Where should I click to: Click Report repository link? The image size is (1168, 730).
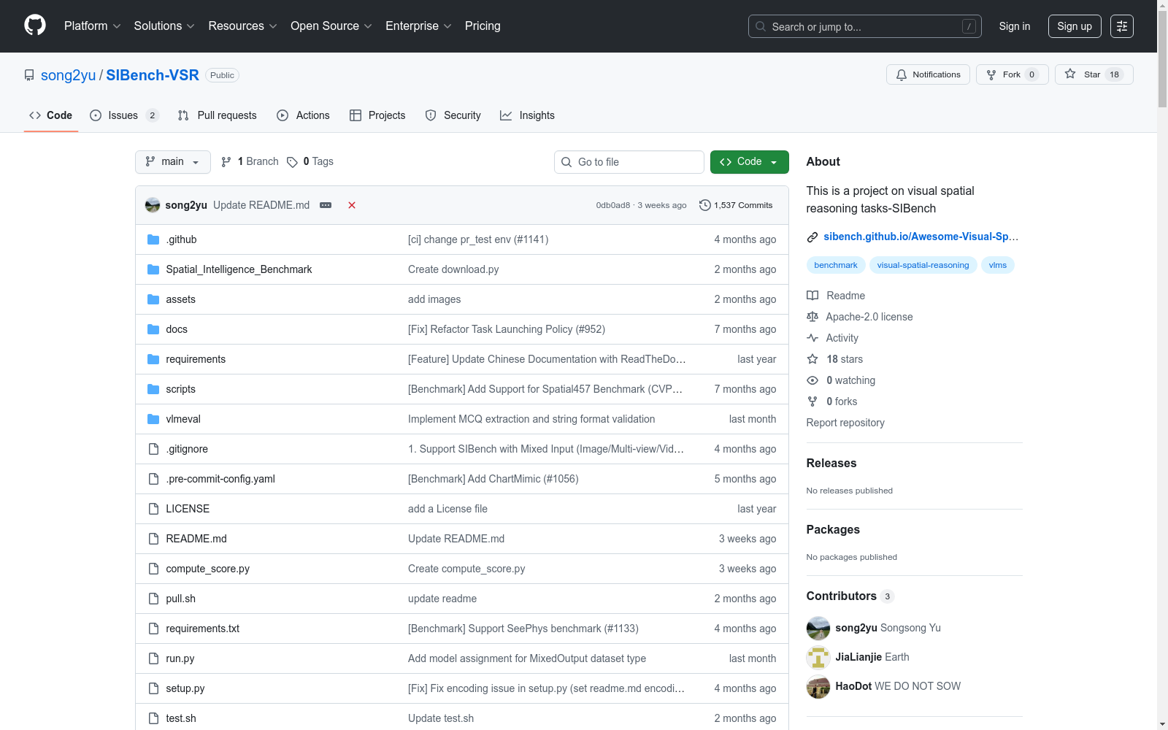[x=845, y=423]
